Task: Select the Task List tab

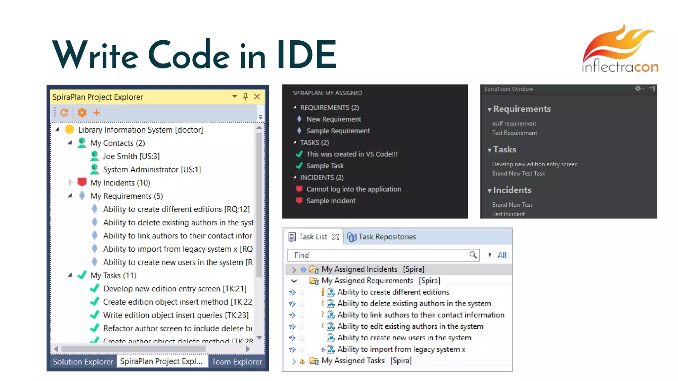Action: point(313,237)
